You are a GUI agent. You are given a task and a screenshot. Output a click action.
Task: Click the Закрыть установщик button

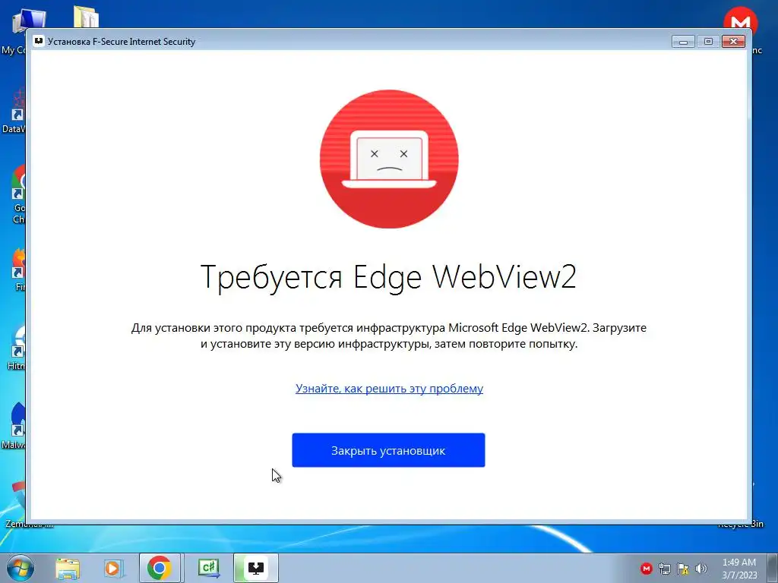pos(388,450)
